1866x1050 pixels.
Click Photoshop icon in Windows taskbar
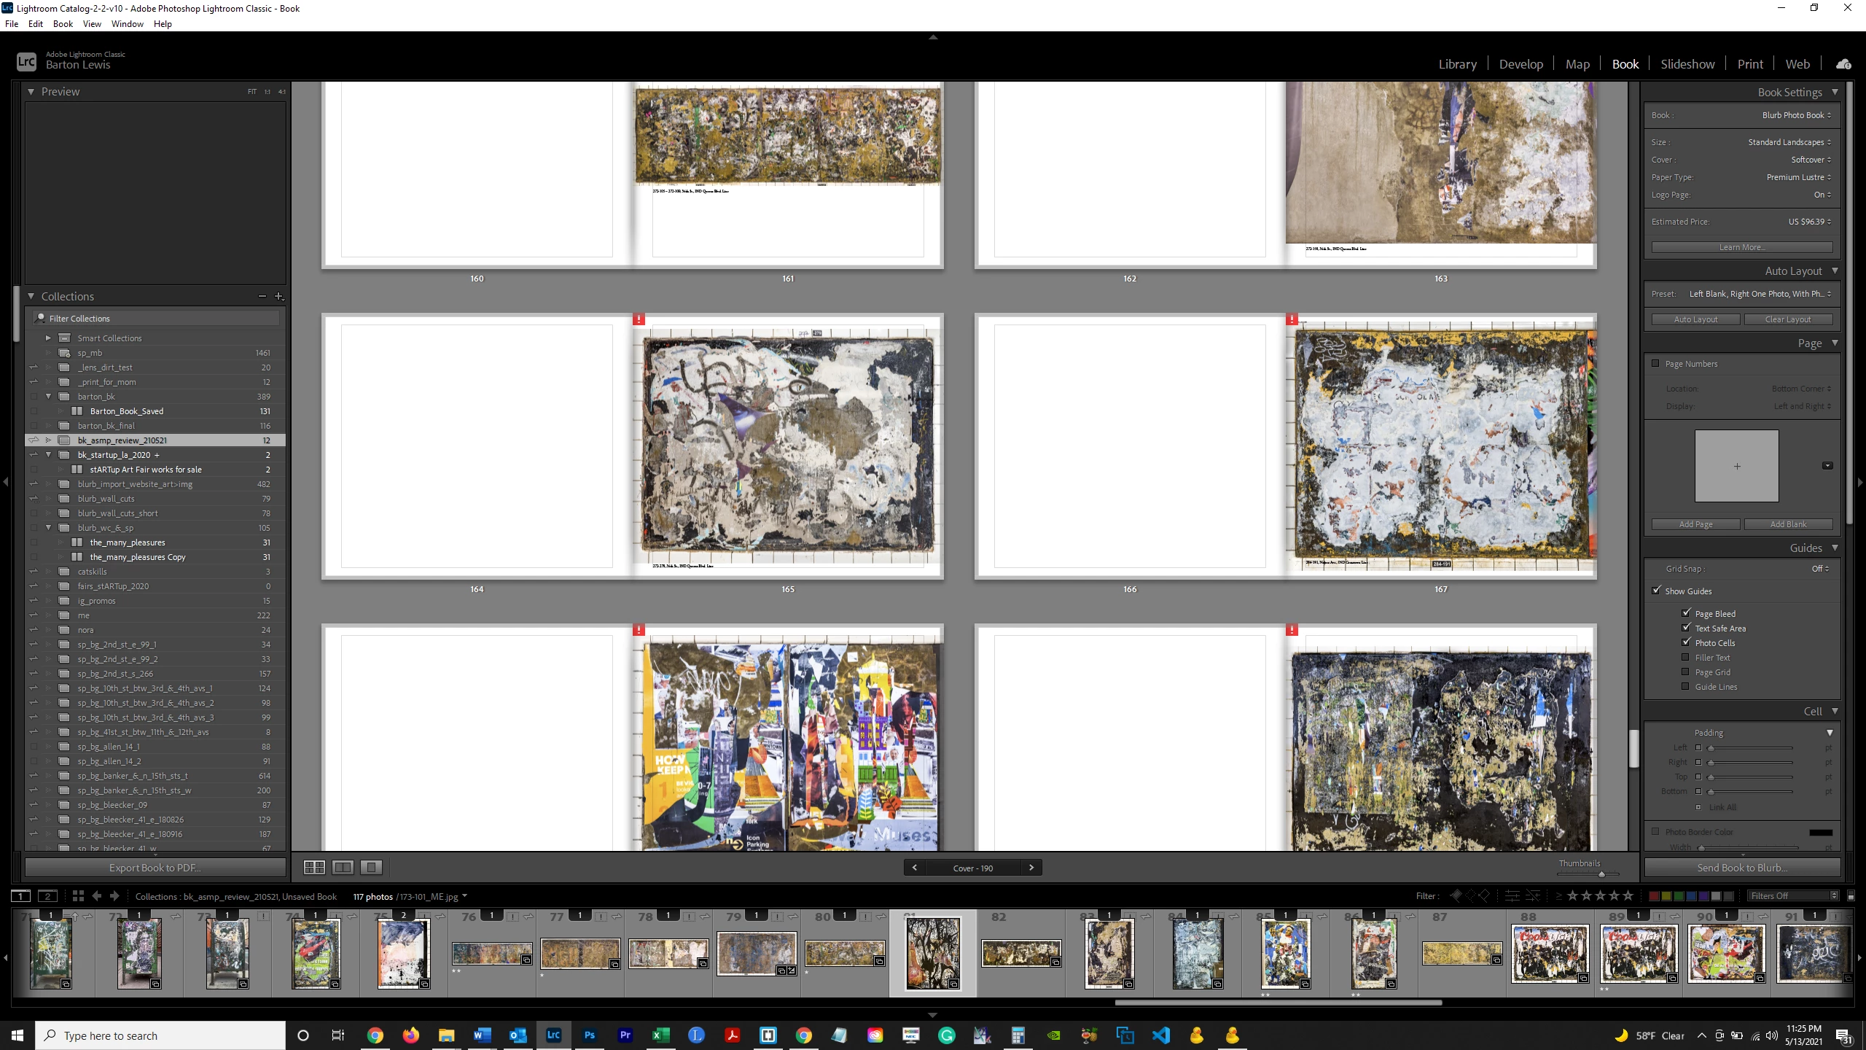[589, 1035]
